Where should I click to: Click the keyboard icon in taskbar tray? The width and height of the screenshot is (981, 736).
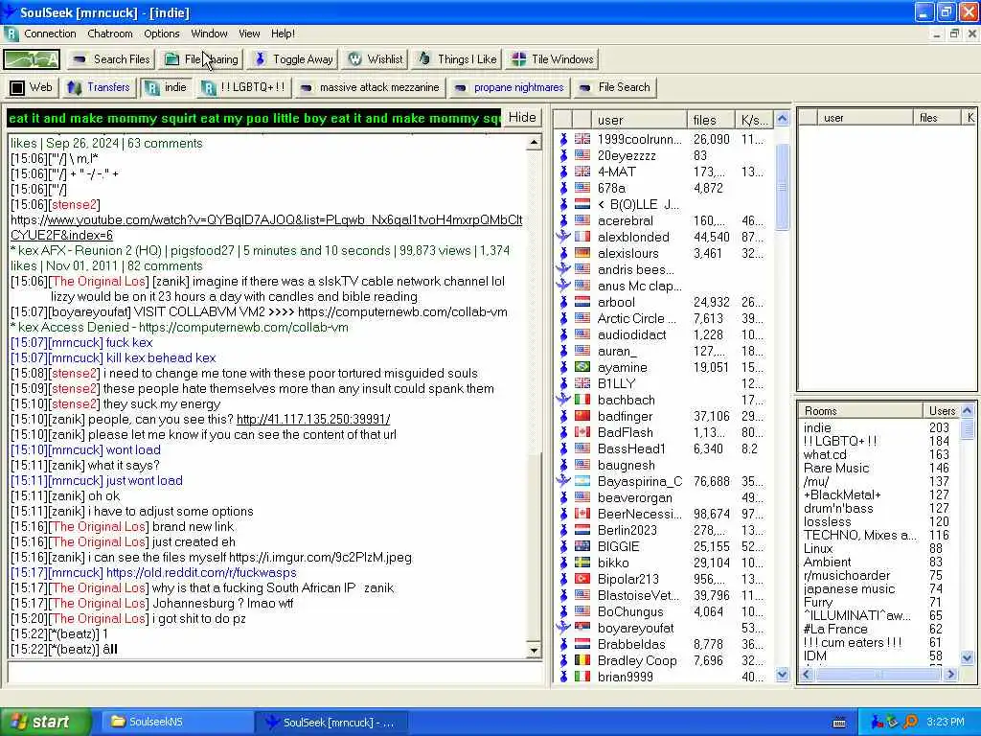click(839, 723)
